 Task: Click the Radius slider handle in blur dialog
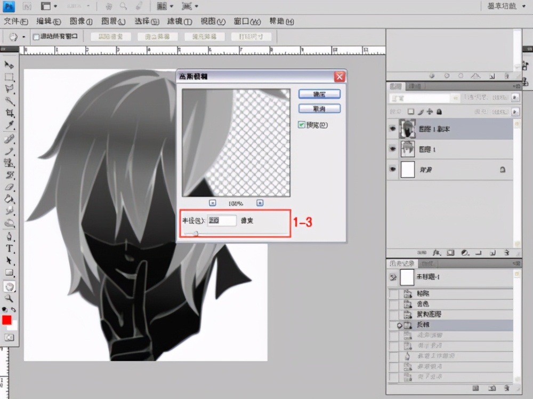196,233
